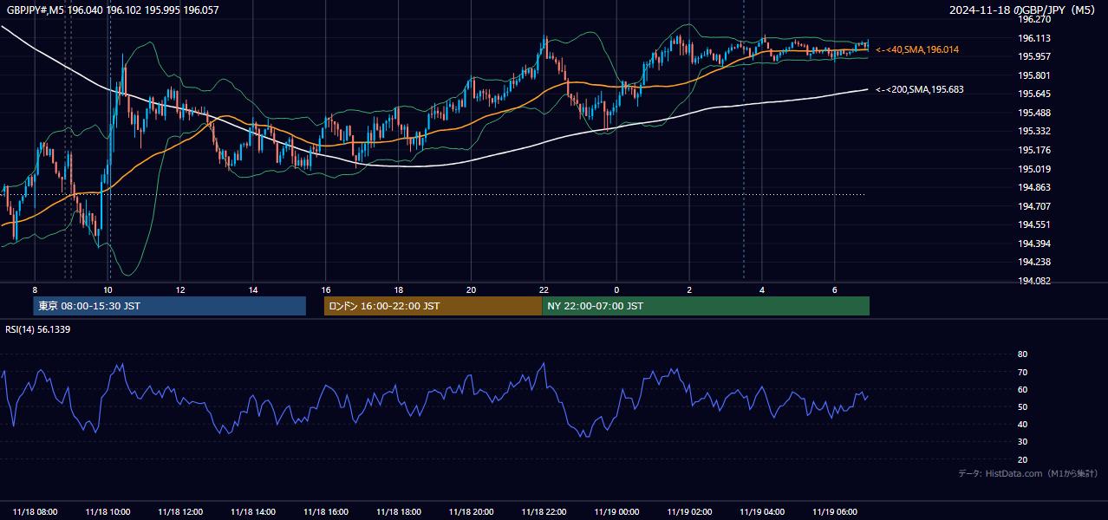
Task: Click price level 195.488 on the axis
Action: click(x=1034, y=113)
